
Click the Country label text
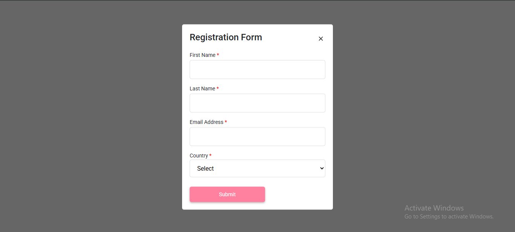point(199,156)
